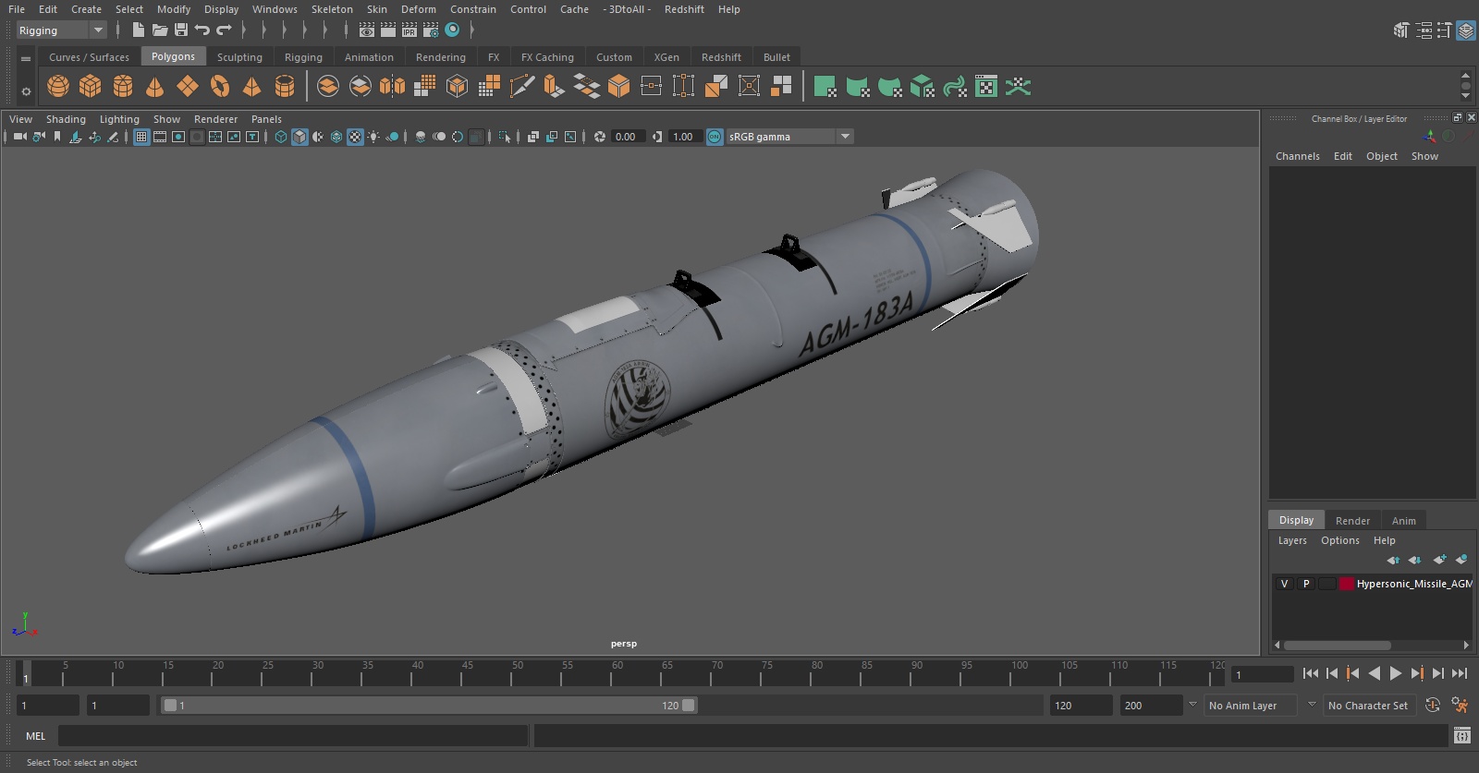Create a polygon torus from the shelf

pos(220,87)
